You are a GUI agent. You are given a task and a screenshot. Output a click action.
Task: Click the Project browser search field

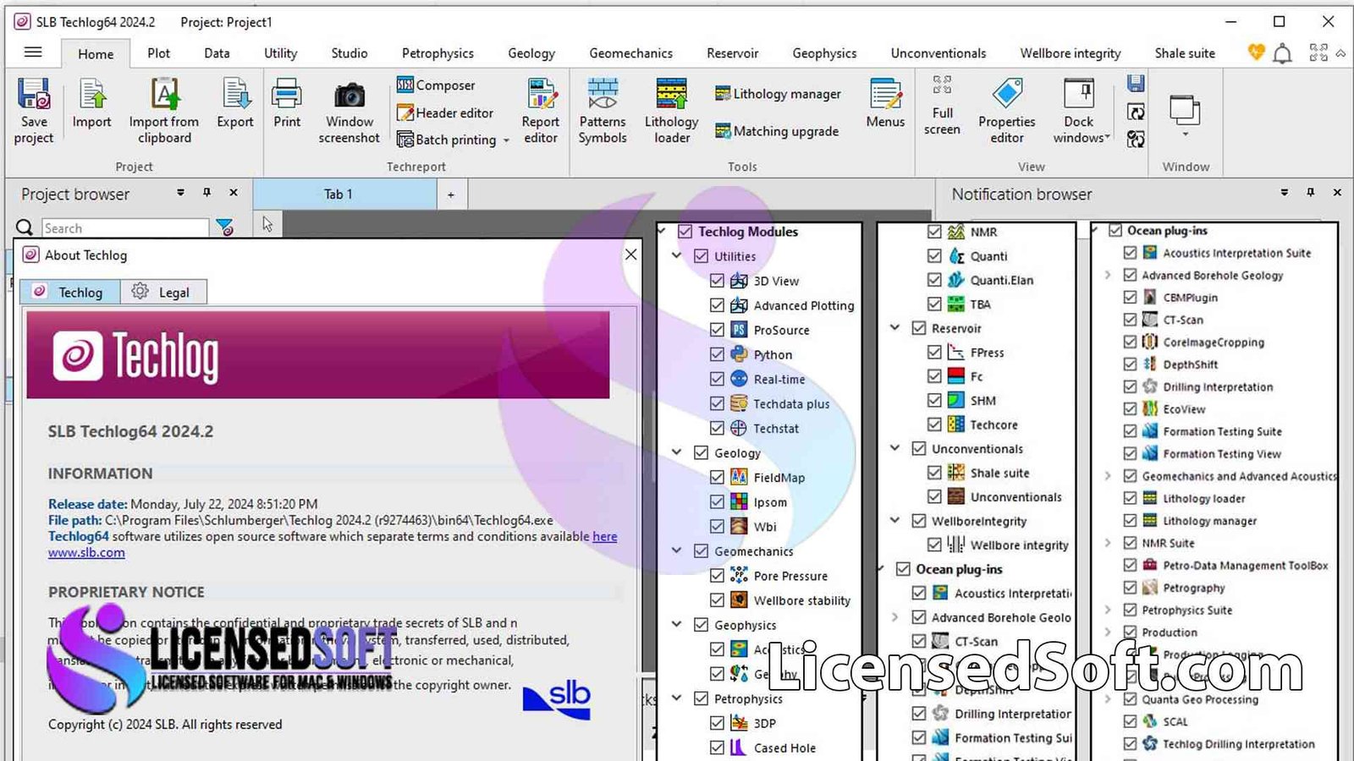click(125, 228)
